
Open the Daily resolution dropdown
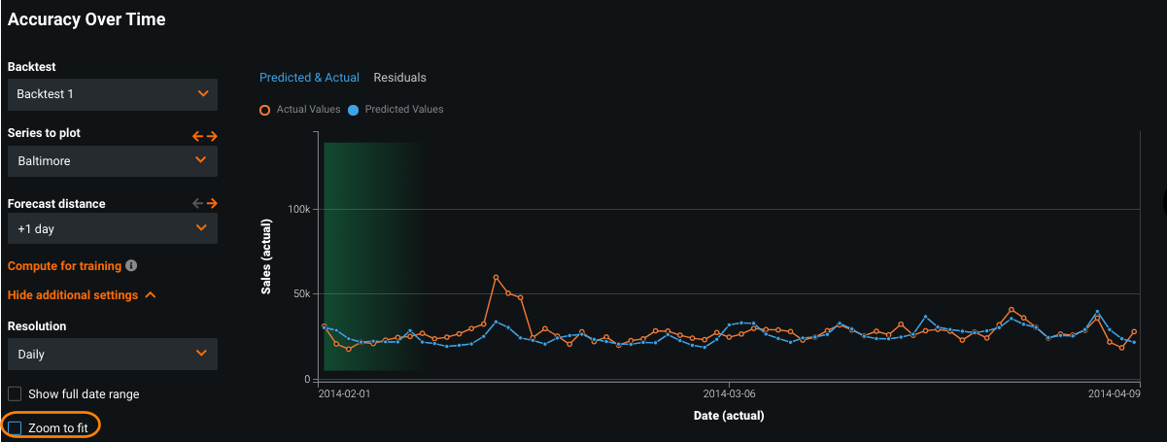(112, 355)
